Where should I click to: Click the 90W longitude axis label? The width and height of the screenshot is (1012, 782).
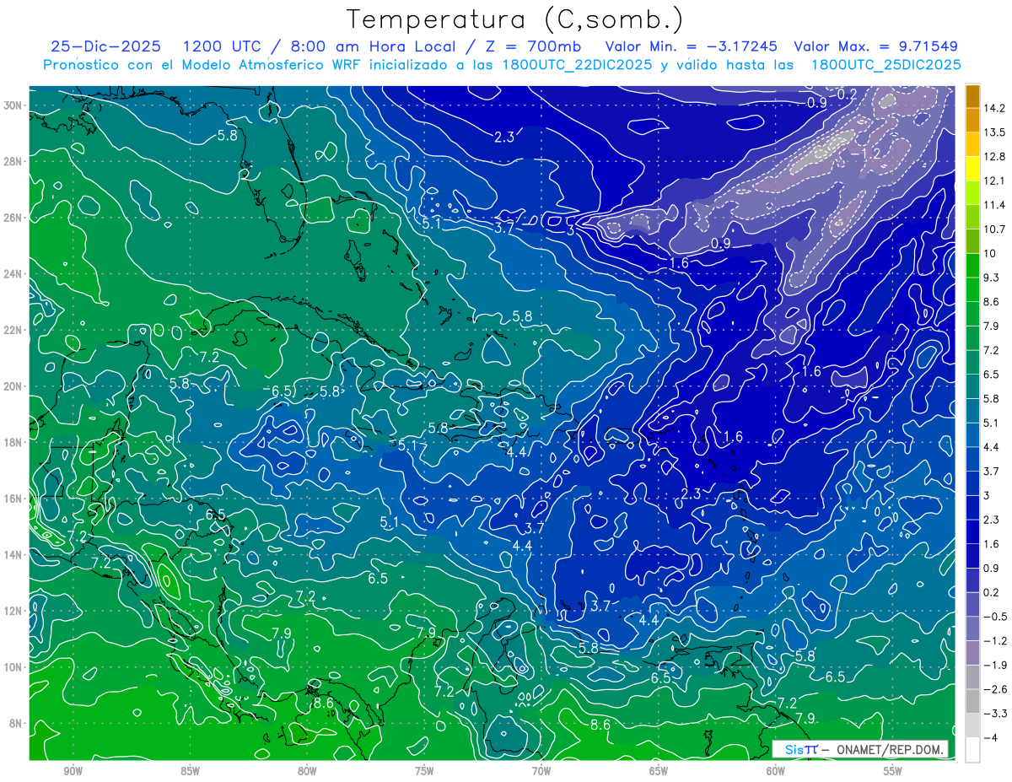(73, 771)
